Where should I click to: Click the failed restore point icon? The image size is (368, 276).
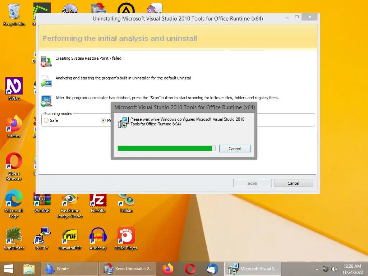(x=46, y=61)
